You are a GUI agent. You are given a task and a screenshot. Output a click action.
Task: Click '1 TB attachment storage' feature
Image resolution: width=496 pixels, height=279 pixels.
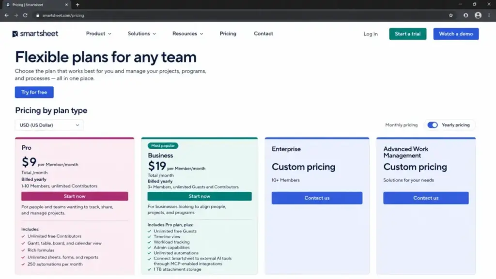177,269
